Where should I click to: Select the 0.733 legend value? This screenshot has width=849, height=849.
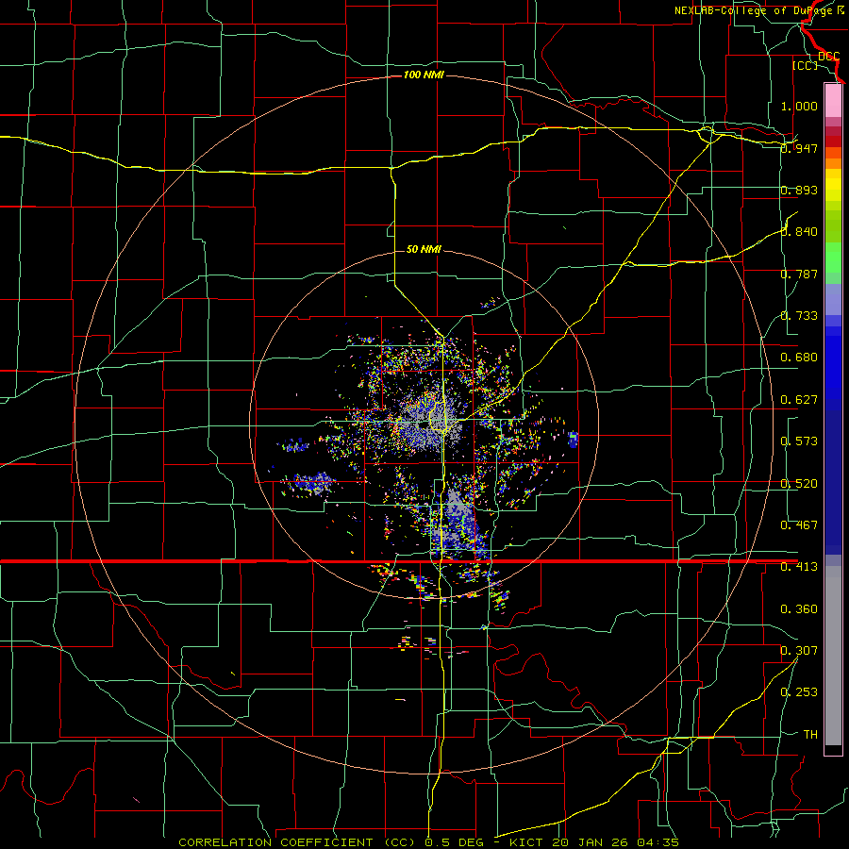point(799,316)
